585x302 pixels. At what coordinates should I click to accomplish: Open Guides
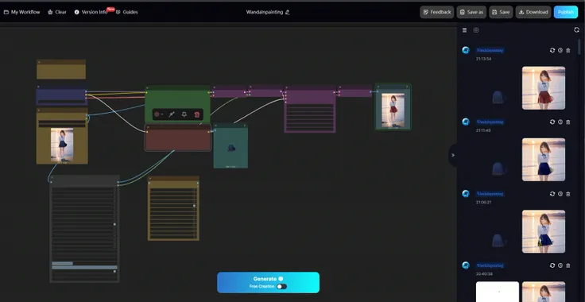click(x=127, y=12)
